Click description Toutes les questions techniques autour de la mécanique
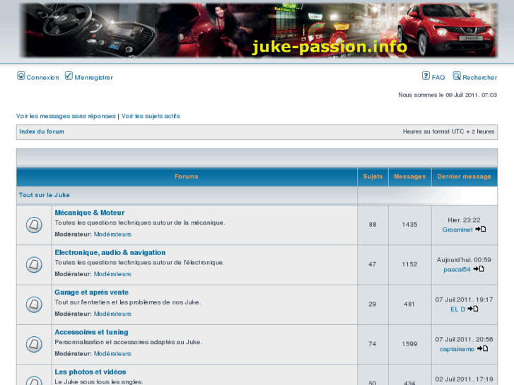Image resolution: width=514 pixels, height=385 pixels. coord(140,223)
